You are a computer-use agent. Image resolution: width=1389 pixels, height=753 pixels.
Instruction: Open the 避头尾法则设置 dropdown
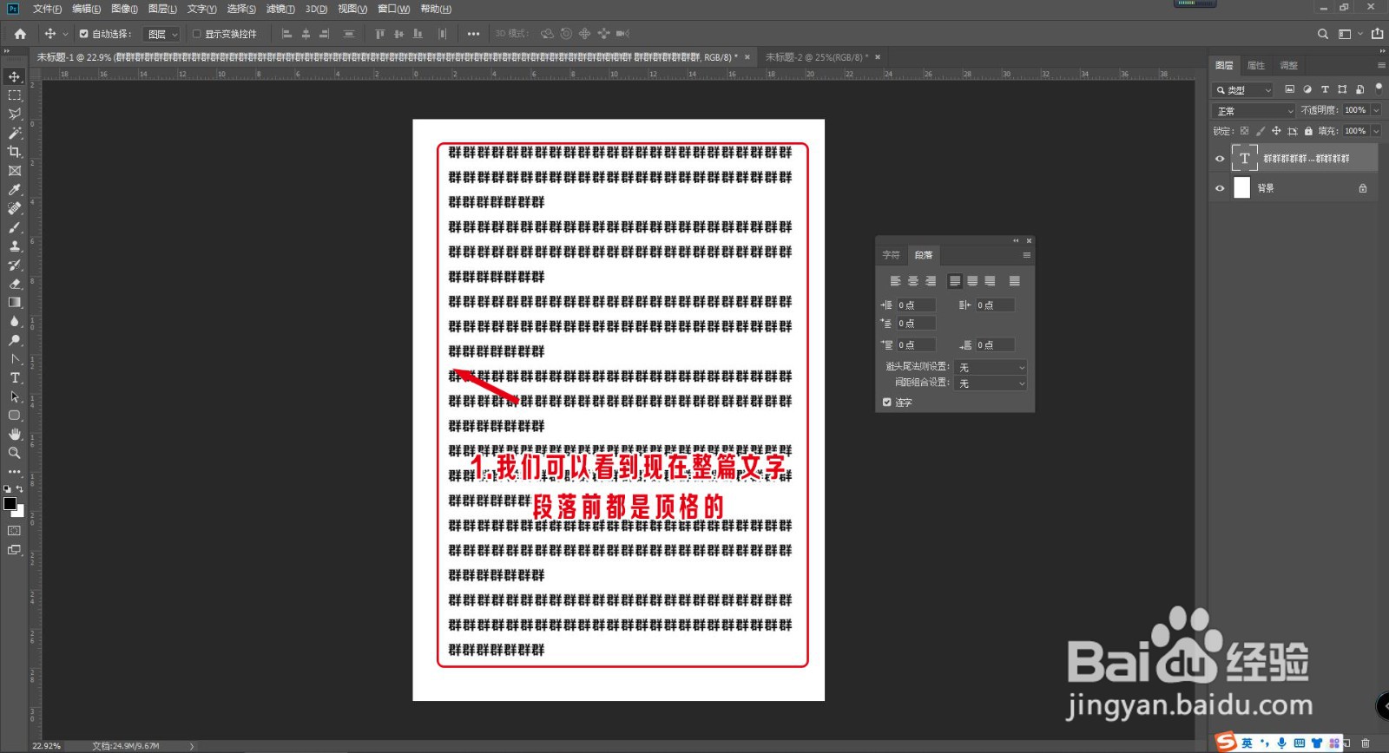991,367
